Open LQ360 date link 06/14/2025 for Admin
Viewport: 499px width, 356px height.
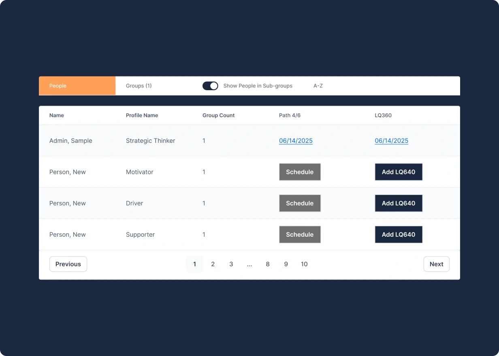click(391, 141)
